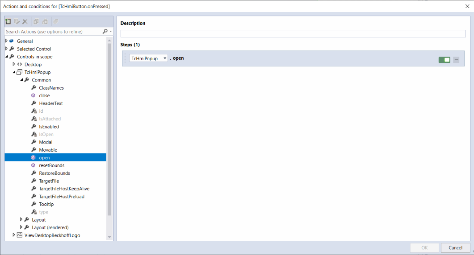Screen dimensions: 474x255
Task: Click the paste toolbar icon
Action: (x=45, y=21)
